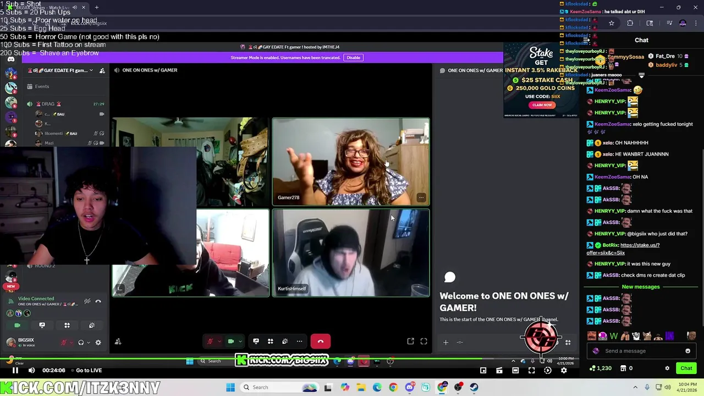The width and height of the screenshot is (704, 396).
Task: Open Windows Start button in taskbar
Action: [230, 387]
